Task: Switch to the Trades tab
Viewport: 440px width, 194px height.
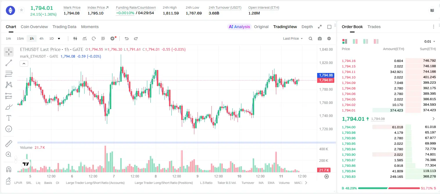Action: click(374, 27)
